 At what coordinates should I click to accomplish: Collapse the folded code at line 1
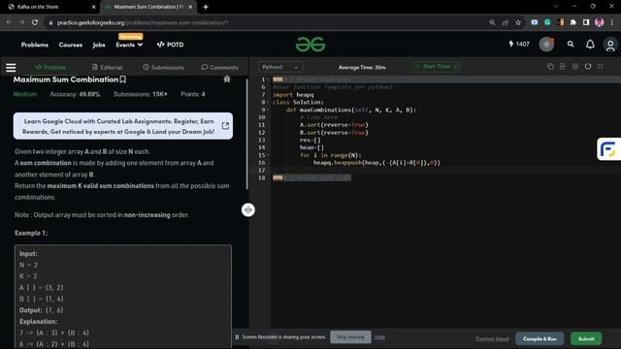click(268, 79)
